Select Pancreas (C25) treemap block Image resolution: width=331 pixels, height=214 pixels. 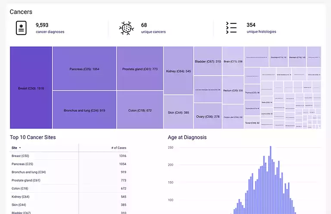coord(84,69)
